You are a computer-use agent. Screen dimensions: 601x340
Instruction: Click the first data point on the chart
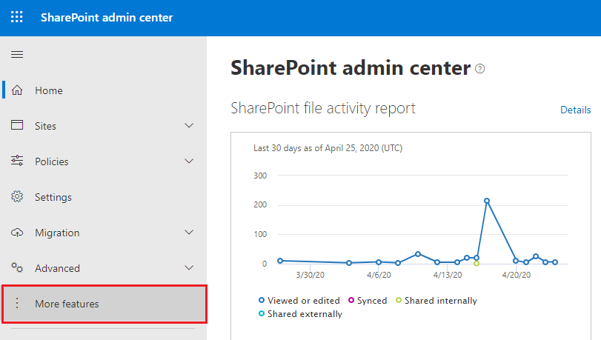pos(280,261)
